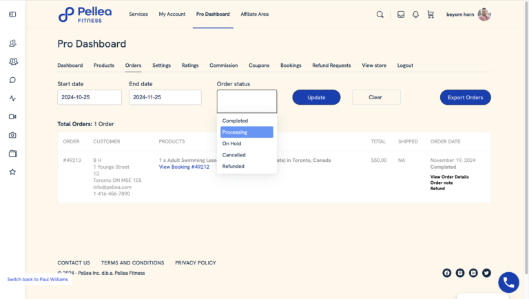This screenshot has width=529, height=299.
Task: Open the photo camera sidebar icon
Action: pyautogui.click(x=12, y=135)
